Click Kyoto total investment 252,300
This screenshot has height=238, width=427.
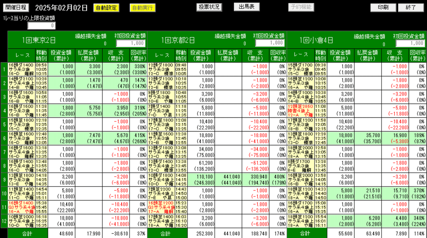(x=201, y=233)
